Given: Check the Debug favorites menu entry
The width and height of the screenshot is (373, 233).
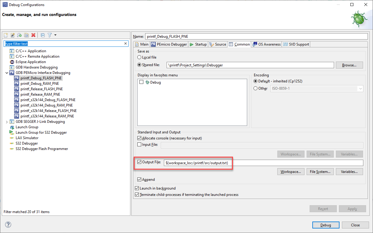Looking at the screenshot, I should click(x=141, y=82).
